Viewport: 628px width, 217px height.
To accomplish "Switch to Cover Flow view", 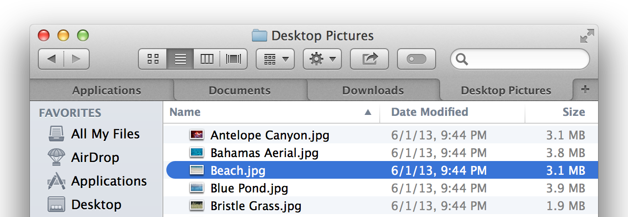I will click(x=234, y=59).
